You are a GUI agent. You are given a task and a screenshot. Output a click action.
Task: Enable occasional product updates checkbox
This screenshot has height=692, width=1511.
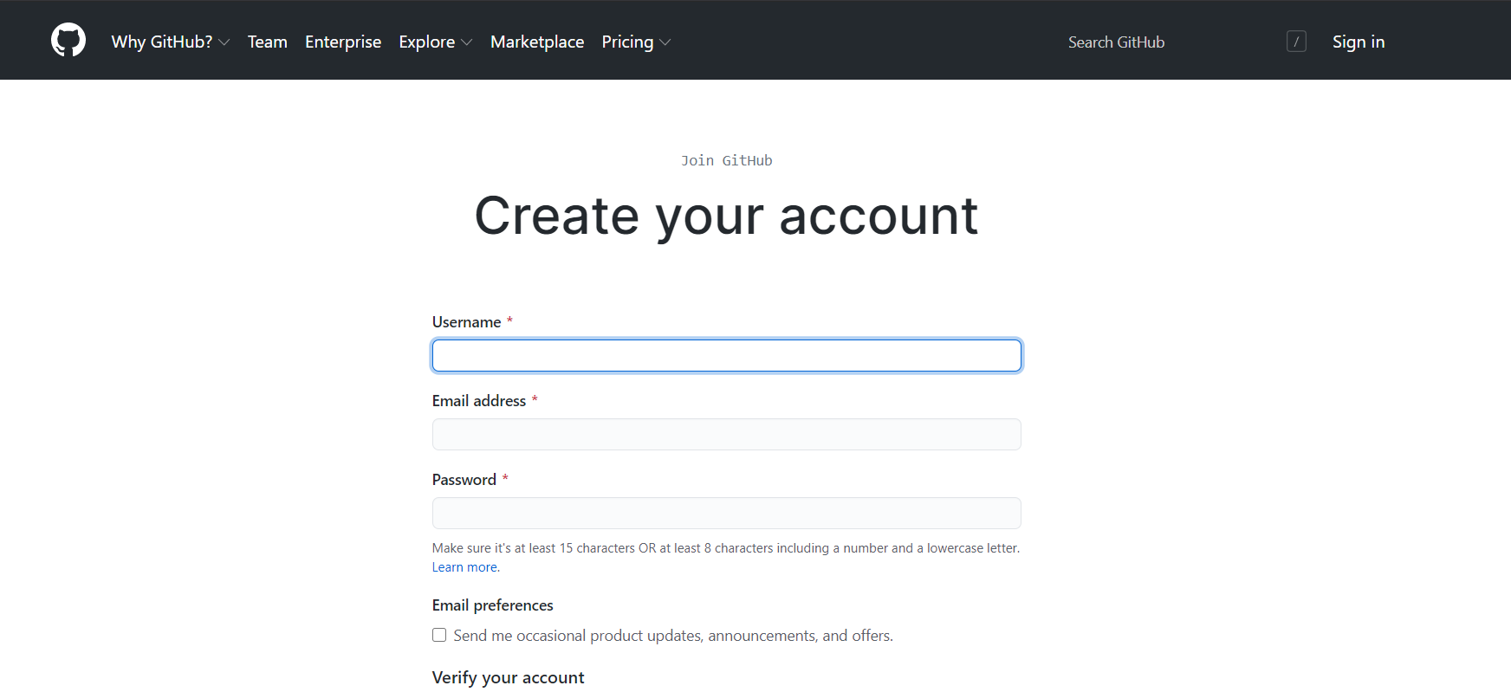pyautogui.click(x=439, y=635)
